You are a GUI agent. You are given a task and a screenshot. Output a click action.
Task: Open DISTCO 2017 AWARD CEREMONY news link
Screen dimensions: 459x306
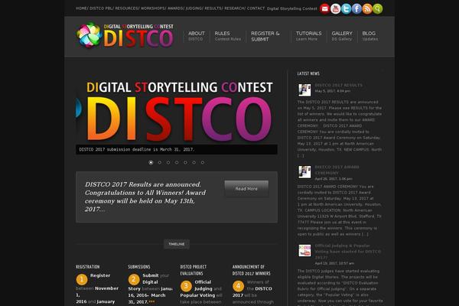point(337,170)
